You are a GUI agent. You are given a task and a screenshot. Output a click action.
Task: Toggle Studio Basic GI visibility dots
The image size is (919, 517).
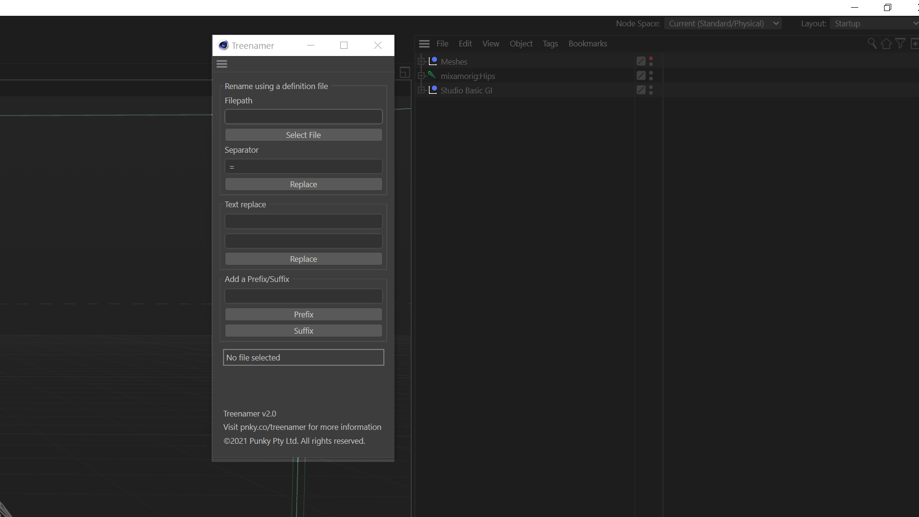(651, 90)
